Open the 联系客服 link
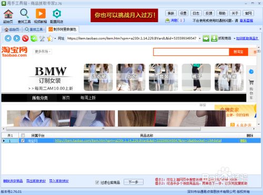 coord(246,21)
